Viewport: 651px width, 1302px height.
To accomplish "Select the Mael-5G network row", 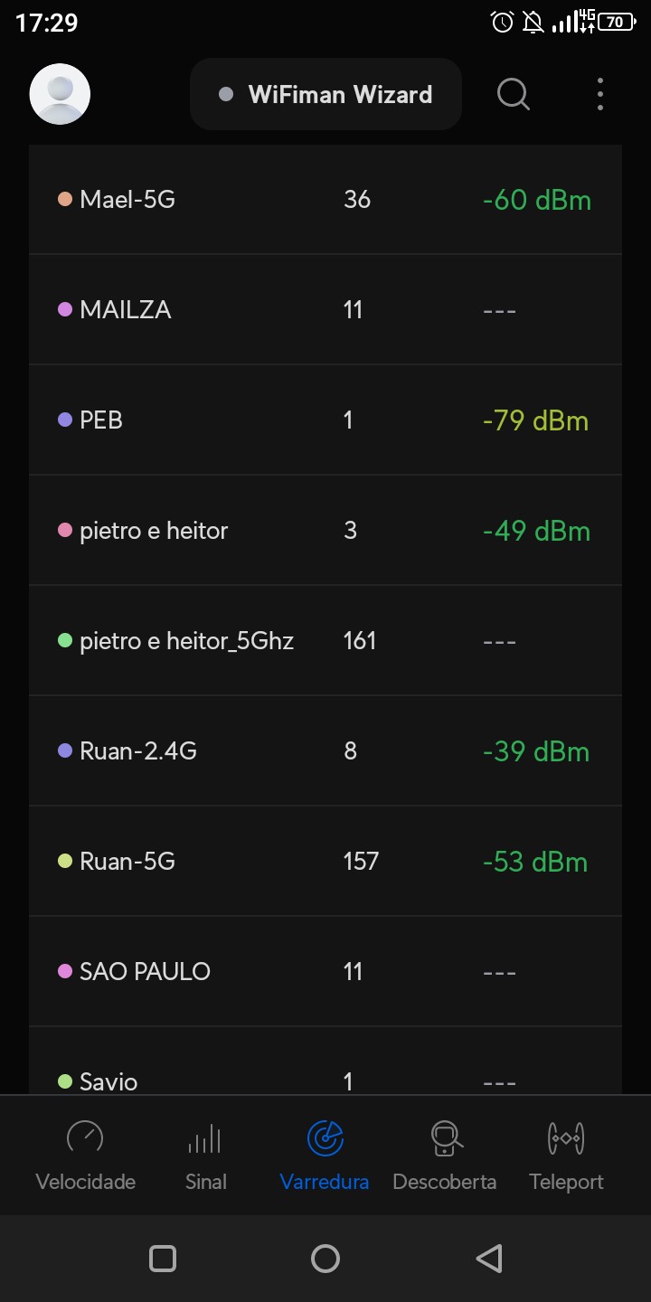I will (x=325, y=200).
